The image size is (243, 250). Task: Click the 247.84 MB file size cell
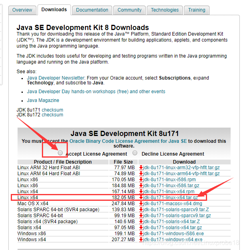(x=123, y=204)
